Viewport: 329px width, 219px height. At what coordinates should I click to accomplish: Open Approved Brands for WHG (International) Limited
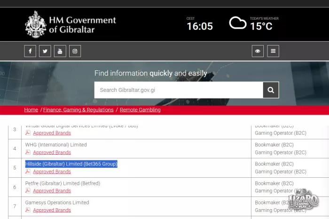coord(52,152)
